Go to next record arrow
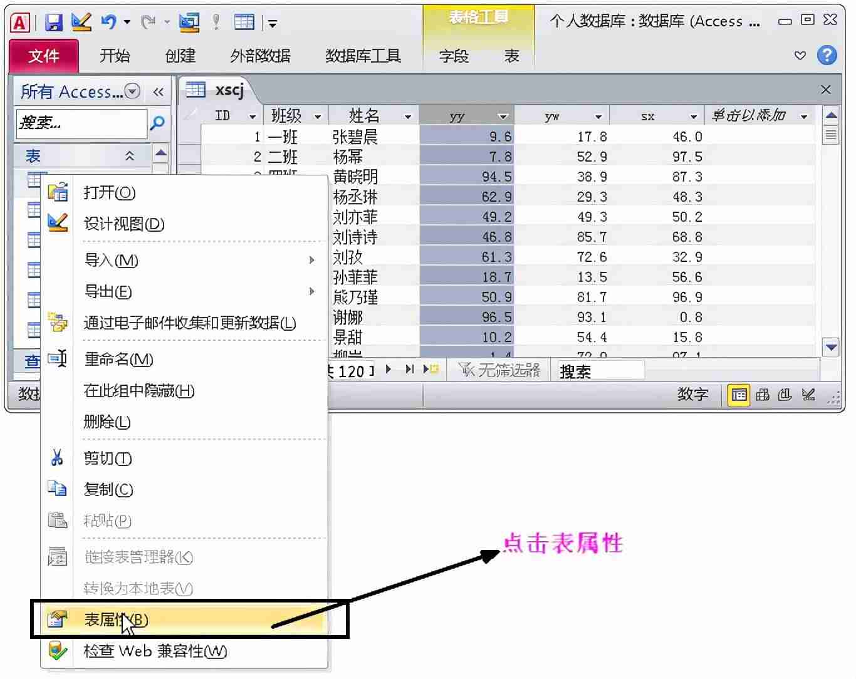Screen dimensions: 856x679 (389, 369)
